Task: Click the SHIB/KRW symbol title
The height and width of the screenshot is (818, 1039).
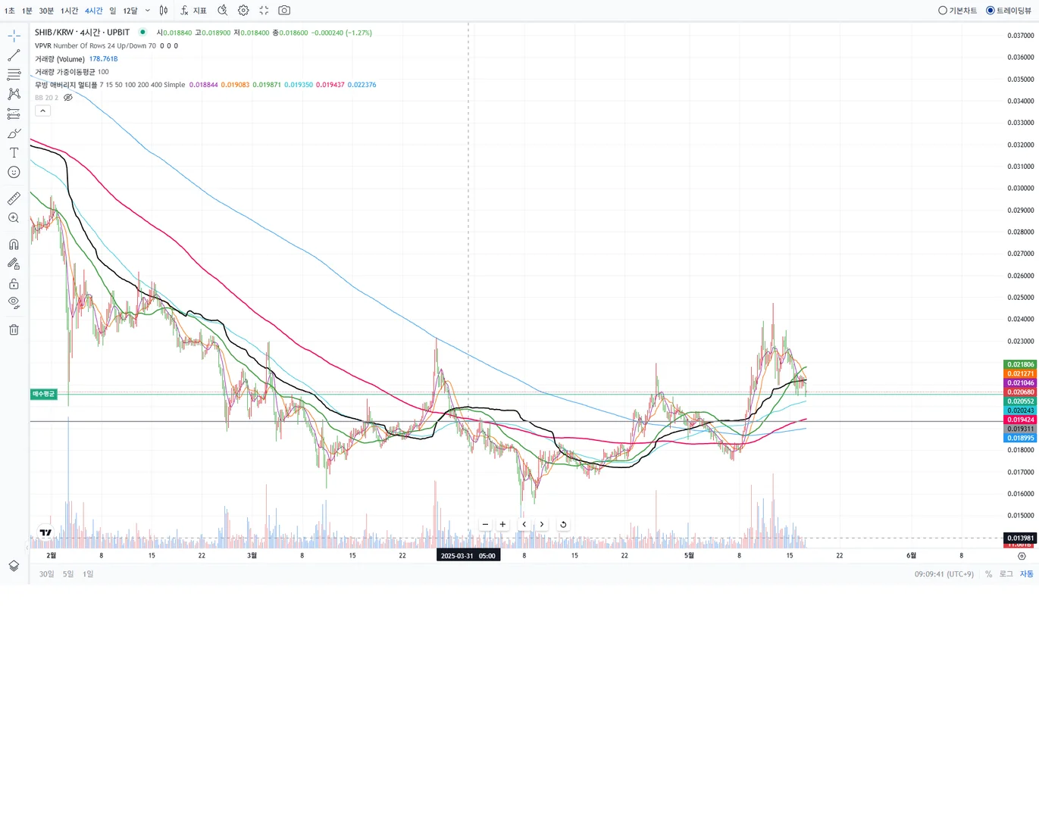Action: [83, 33]
